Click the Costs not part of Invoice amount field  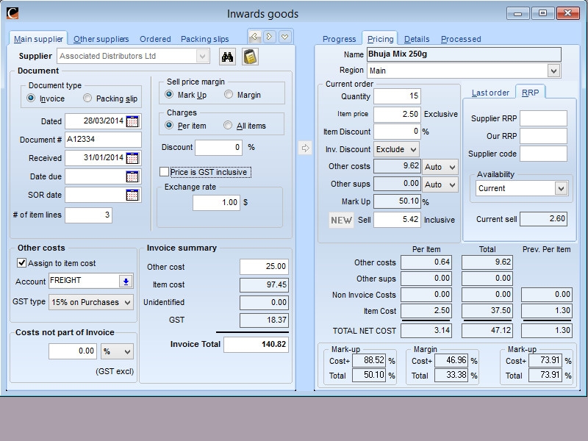coord(73,351)
